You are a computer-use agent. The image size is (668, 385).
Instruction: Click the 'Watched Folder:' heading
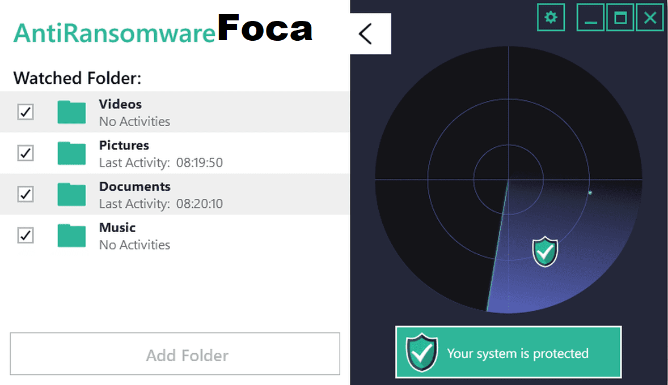77,78
